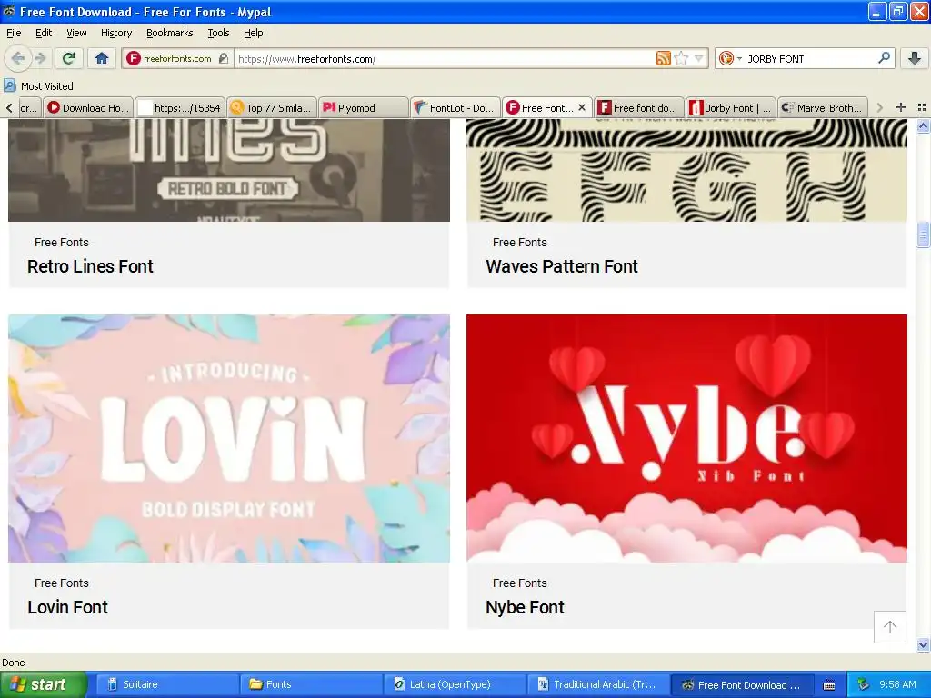Image resolution: width=931 pixels, height=698 pixels.
Task: Click Free Fonts category above Retro Lines Font
Action: [62, 242]
